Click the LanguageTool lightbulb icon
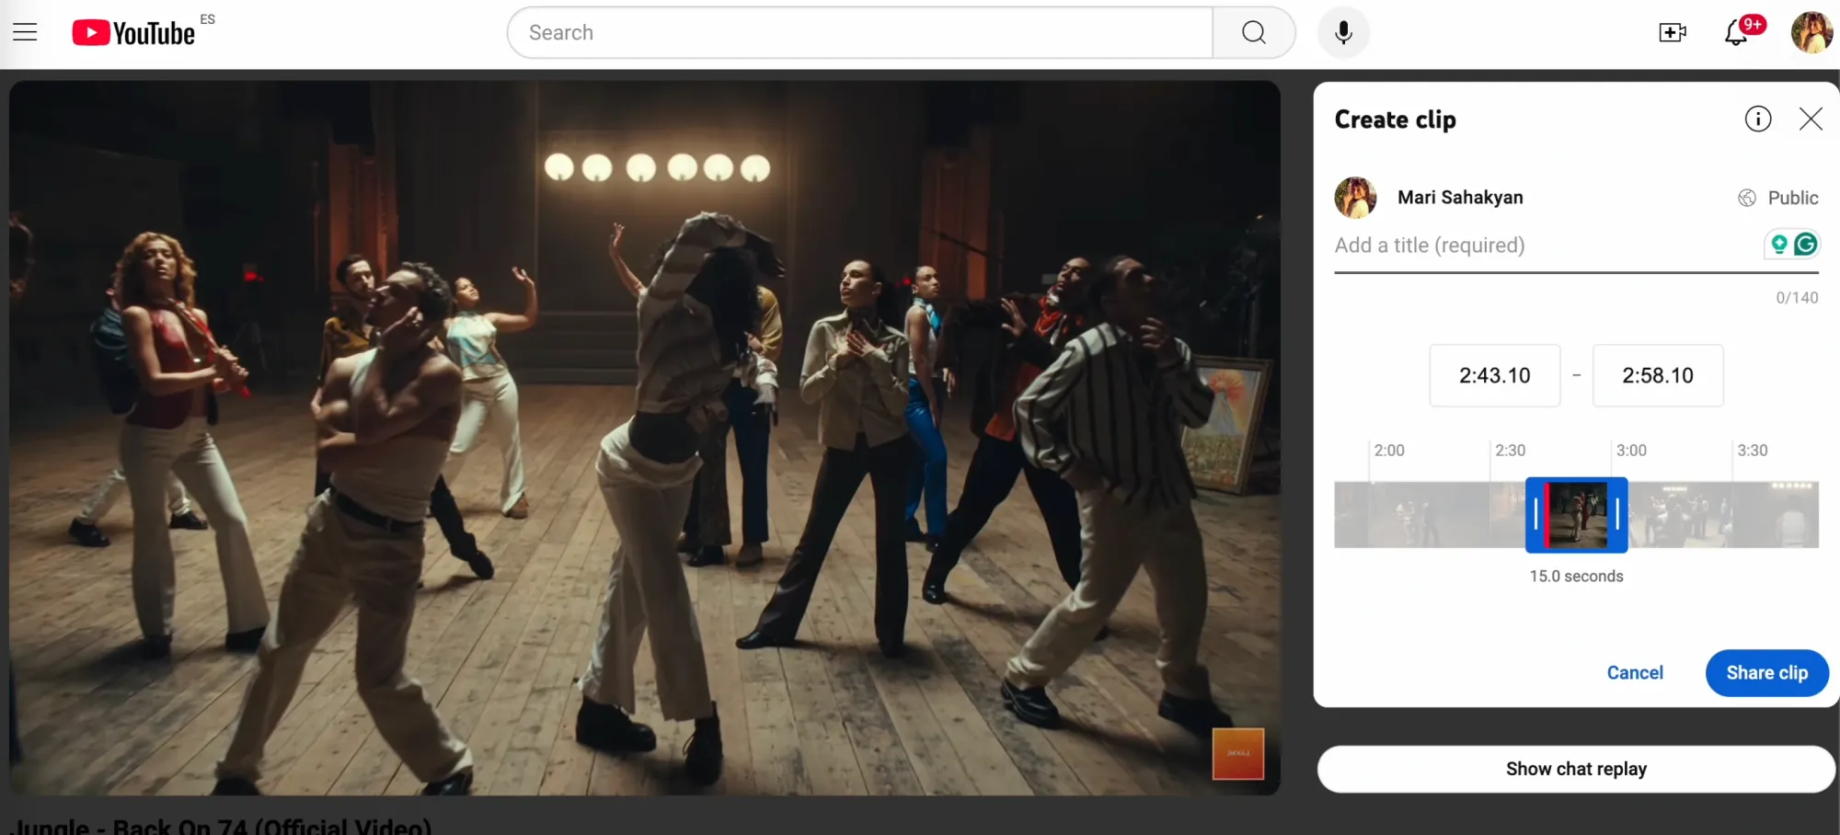The image size is (1840, 835). pyautogui.click(x=1779, y=244)
